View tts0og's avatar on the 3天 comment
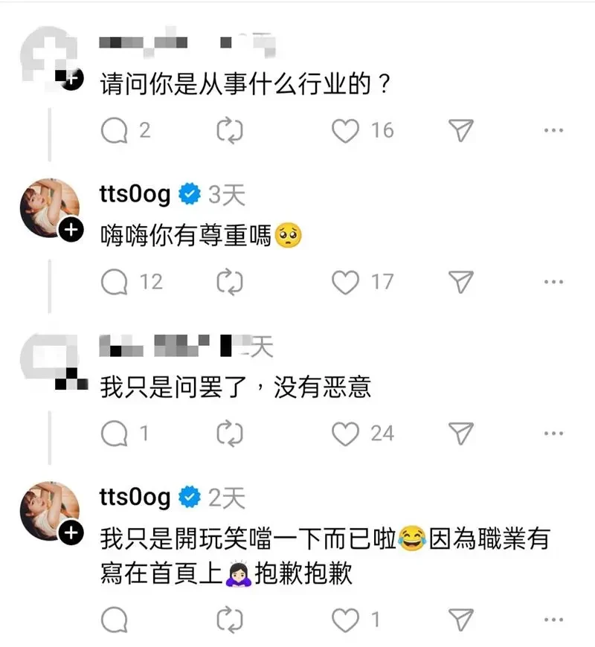This screenshot has height=647, width=595. 50,208
